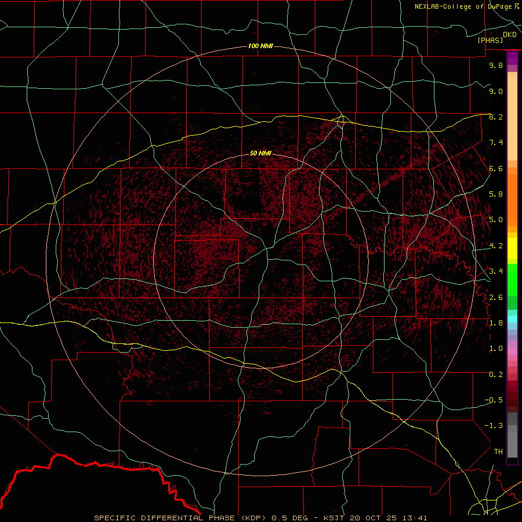The width and height of the screenshot is (522, 522).
Task: Pick the purple top band of the color scale
Action: click(512, 58)
